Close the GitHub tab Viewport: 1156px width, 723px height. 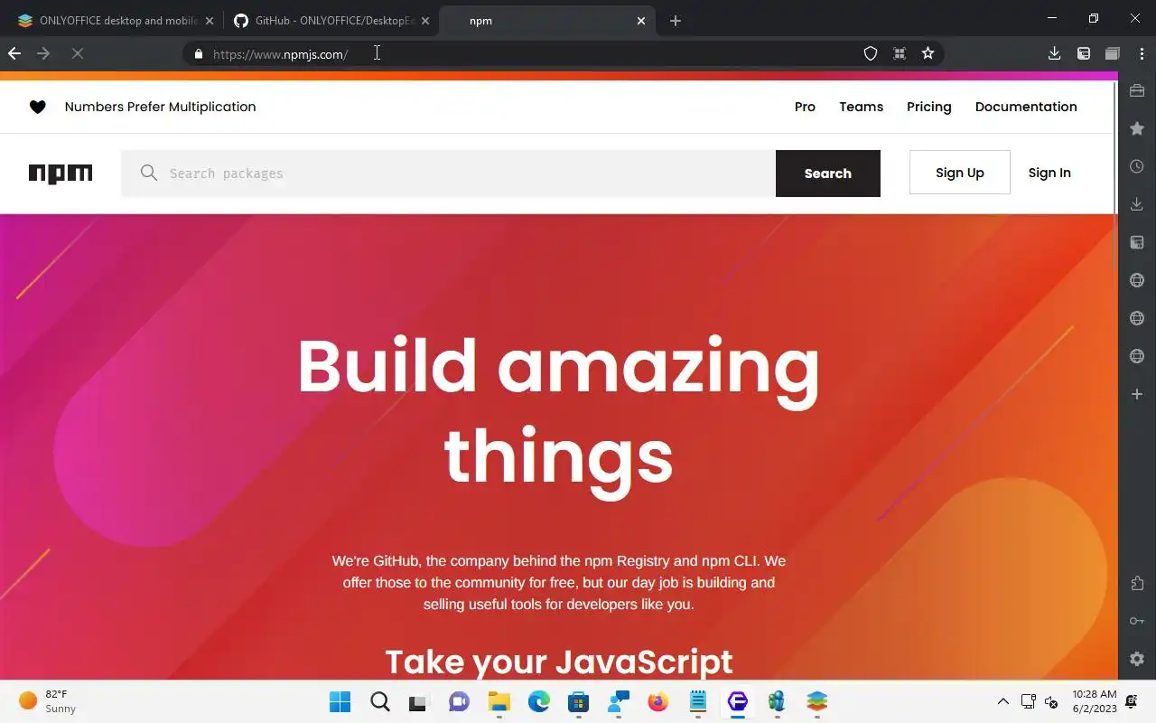425,21
